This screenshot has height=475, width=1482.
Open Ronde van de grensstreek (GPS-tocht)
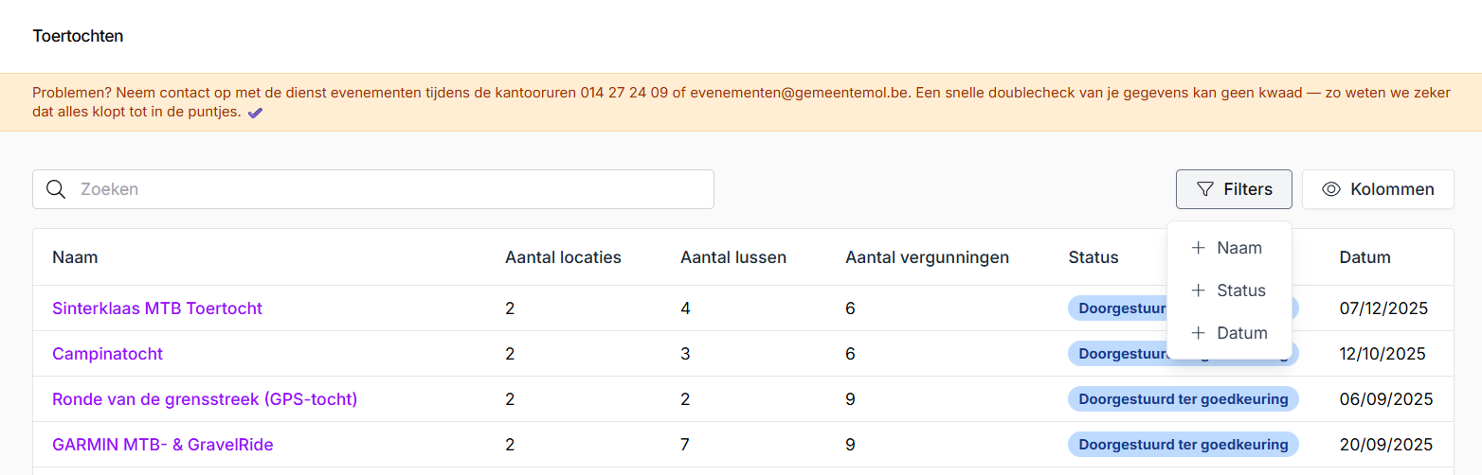click(205, 399)
